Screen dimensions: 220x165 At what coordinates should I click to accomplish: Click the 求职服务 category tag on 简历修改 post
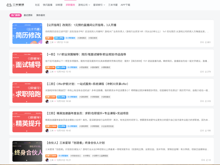coord(70,38)
